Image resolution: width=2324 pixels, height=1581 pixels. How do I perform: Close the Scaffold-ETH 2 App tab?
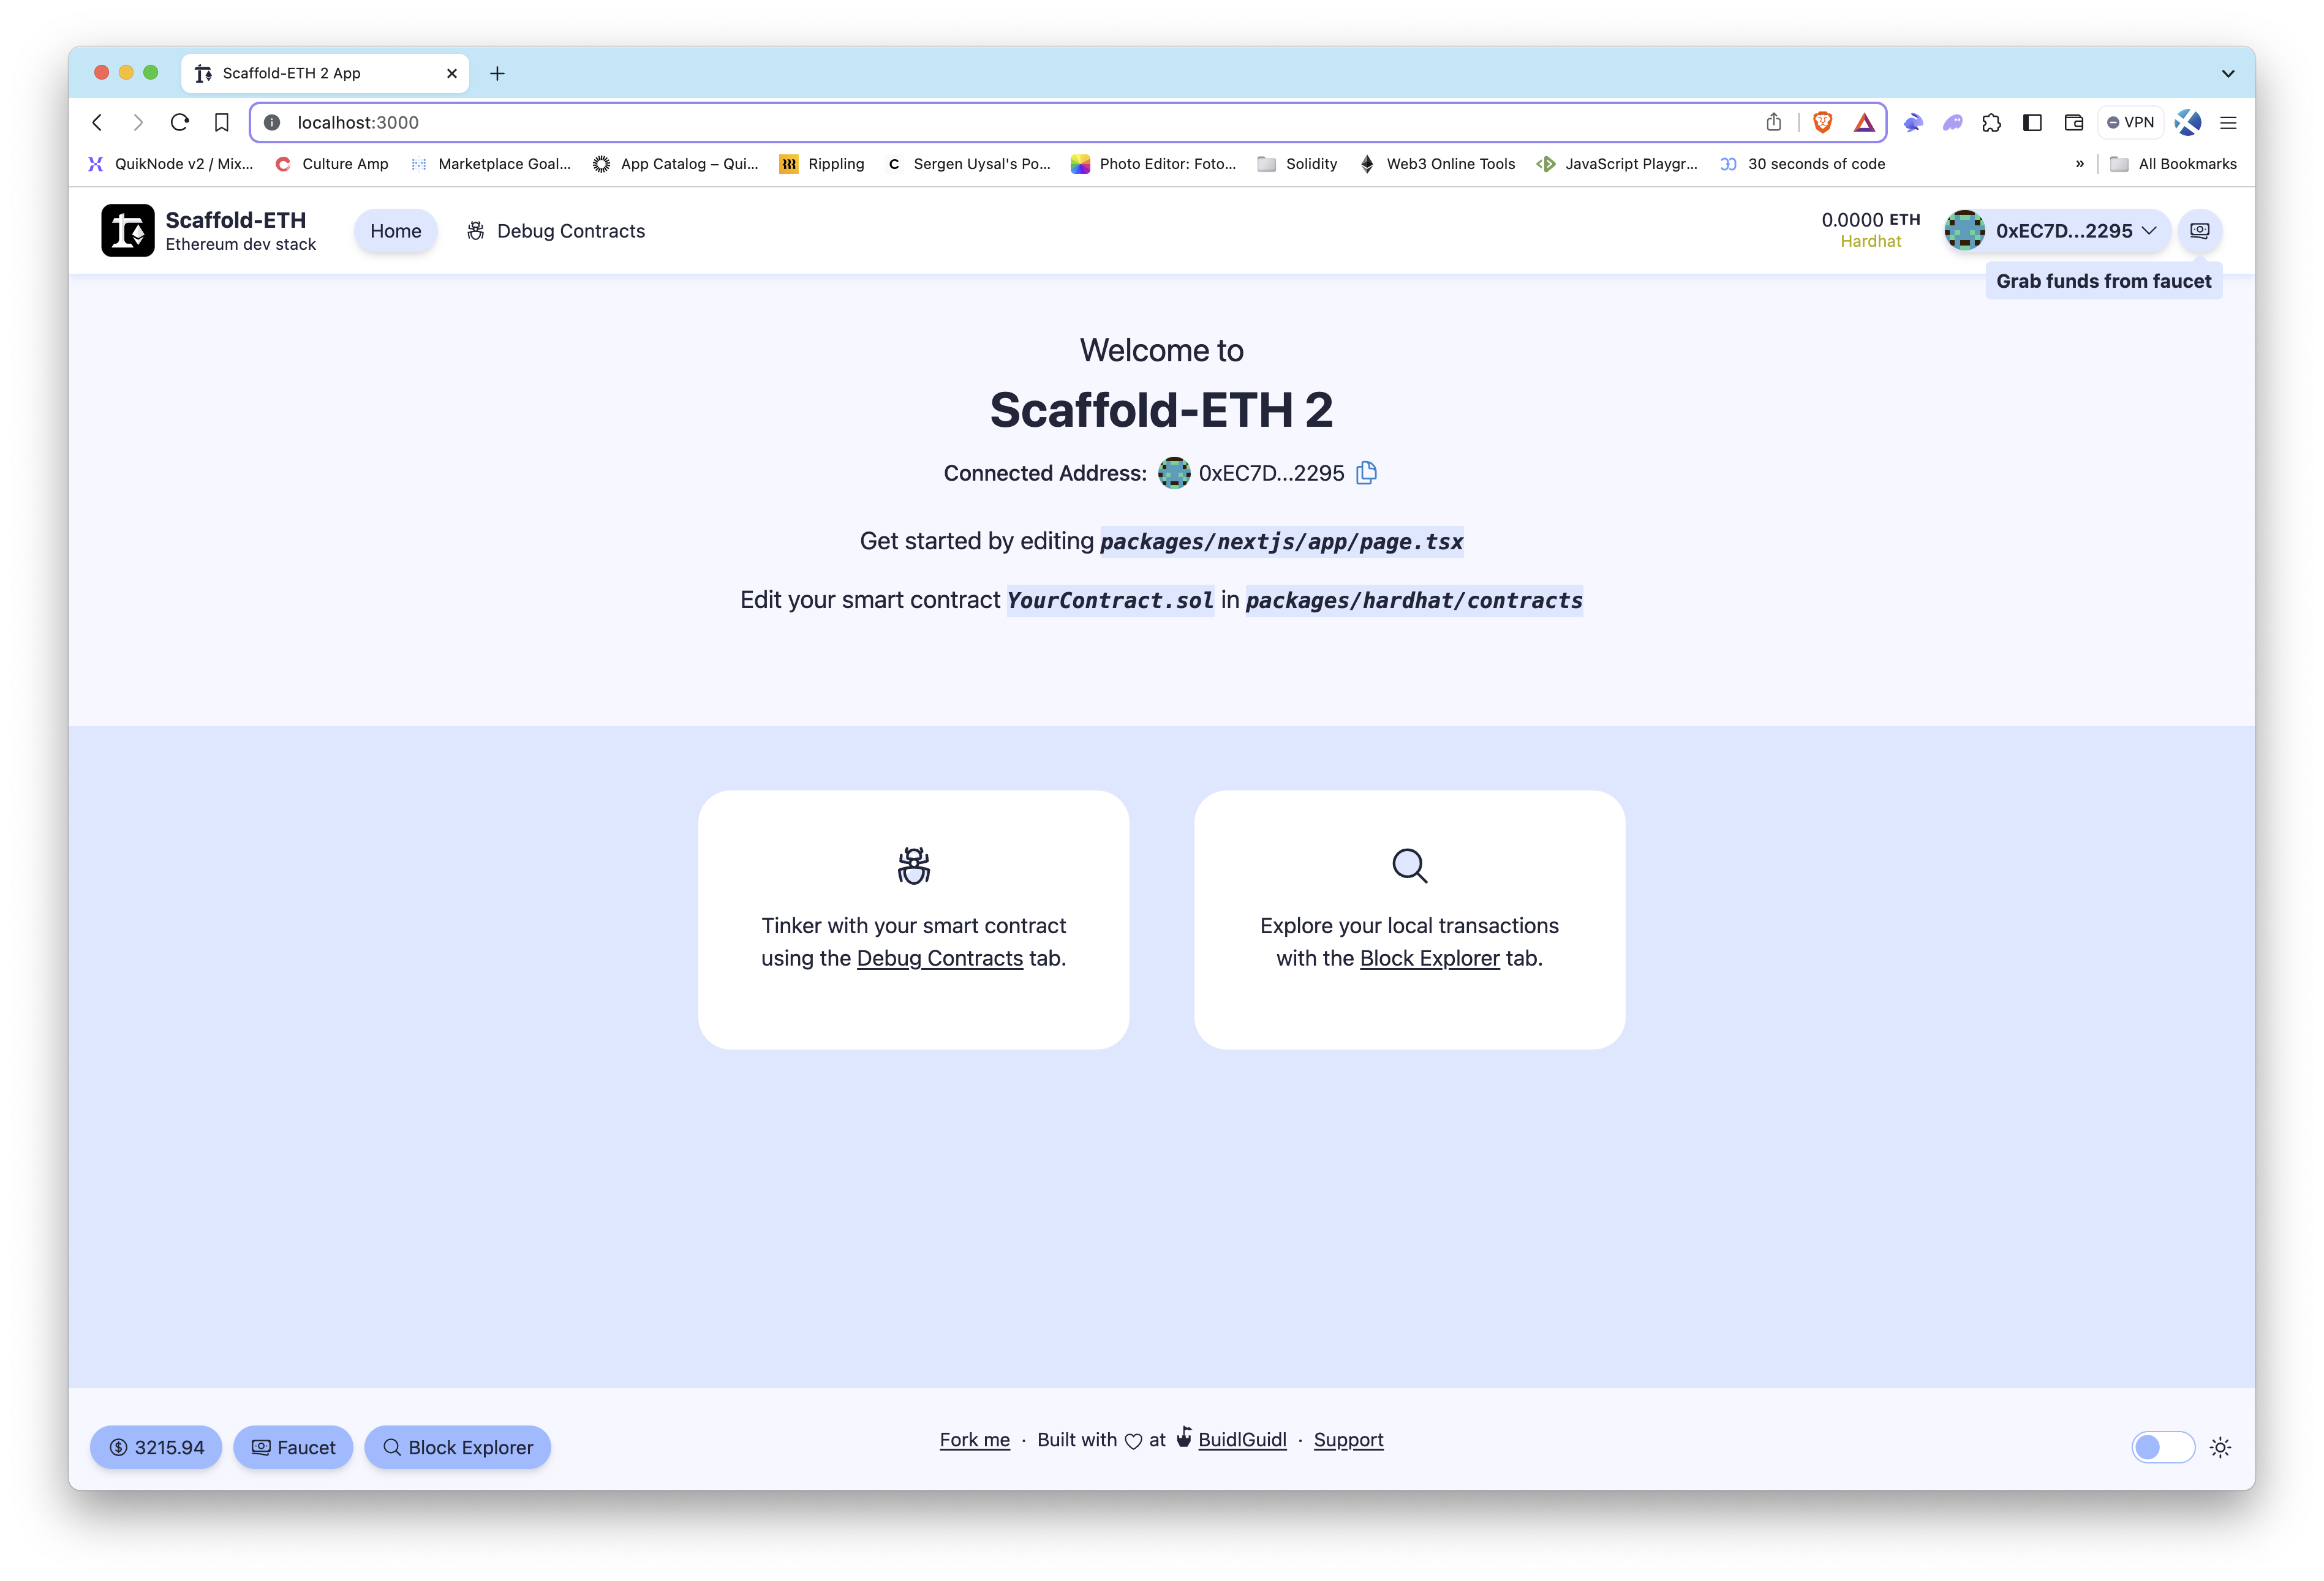(452, 73)
